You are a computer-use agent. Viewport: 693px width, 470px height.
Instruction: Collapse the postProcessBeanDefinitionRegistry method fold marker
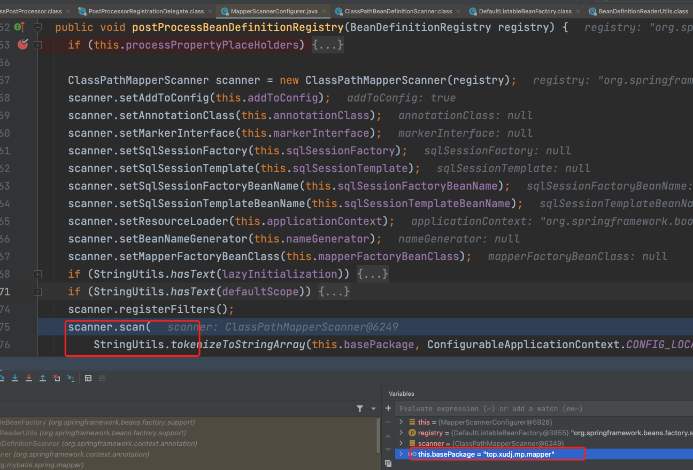(37, 27)
